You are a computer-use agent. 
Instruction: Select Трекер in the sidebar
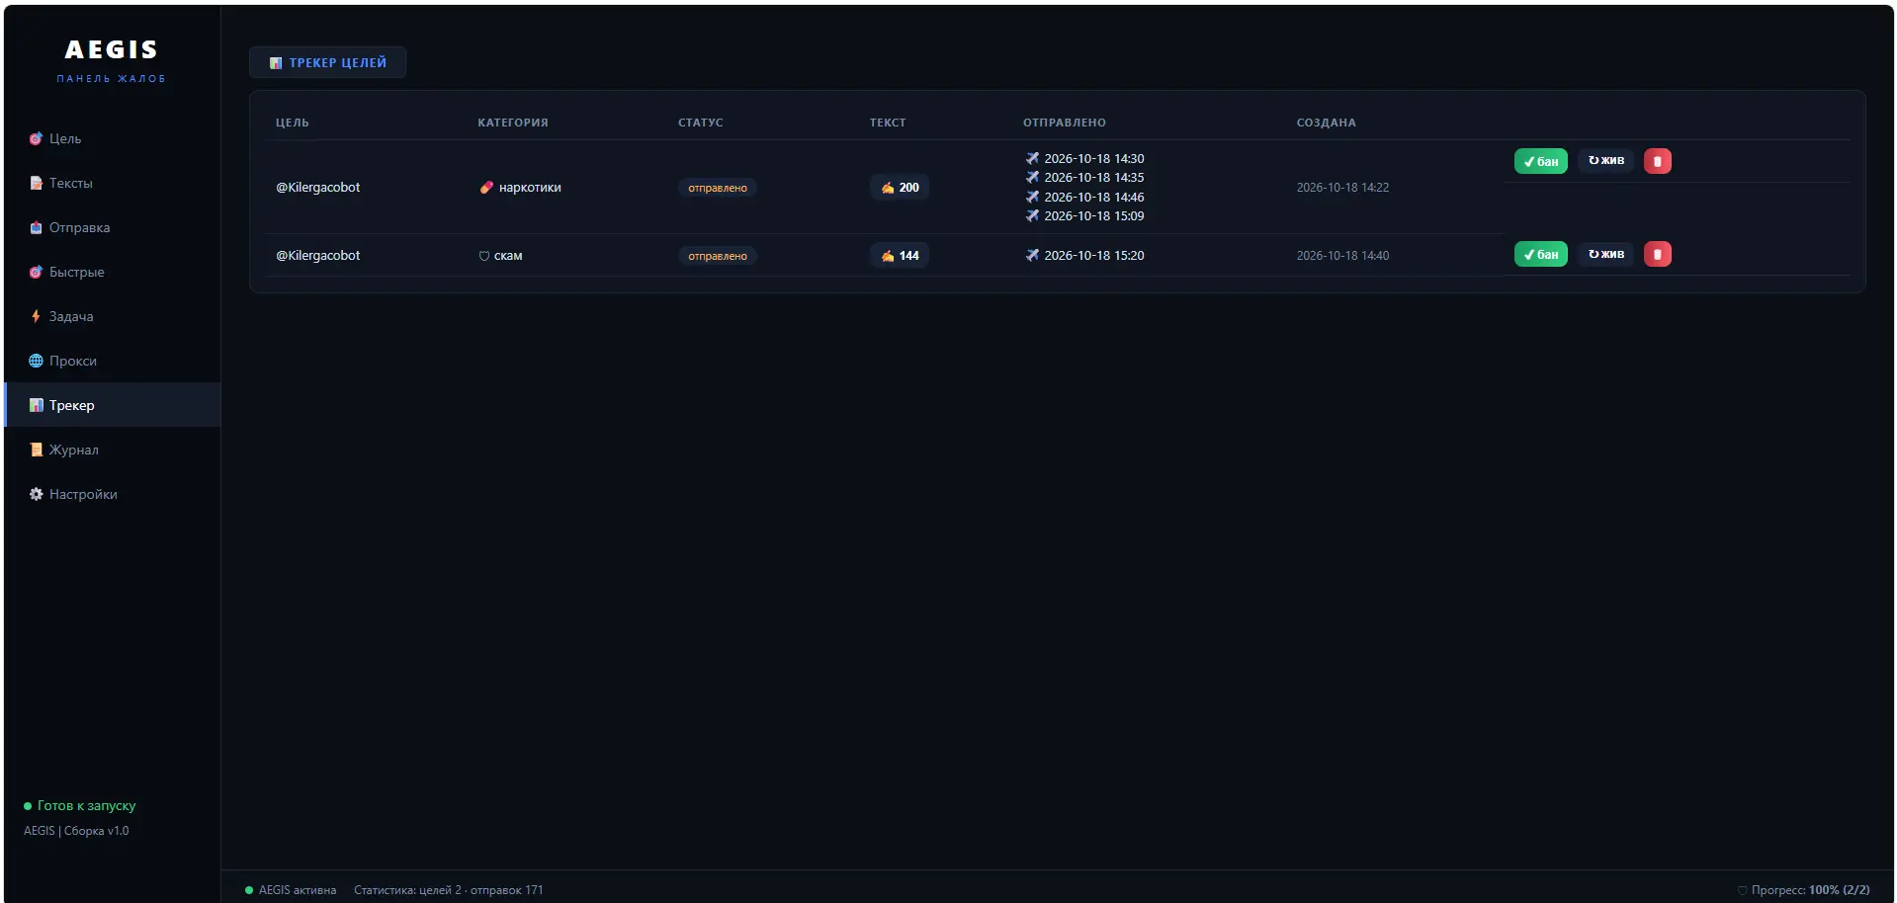click(x=113, y=405)
